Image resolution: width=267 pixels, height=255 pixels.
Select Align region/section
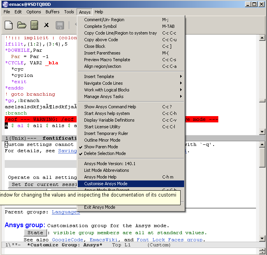coord(131,66)
